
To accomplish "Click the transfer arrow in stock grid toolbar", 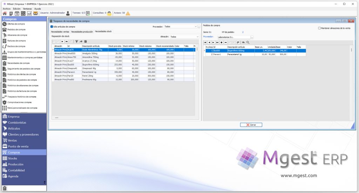I will [81, 42].
